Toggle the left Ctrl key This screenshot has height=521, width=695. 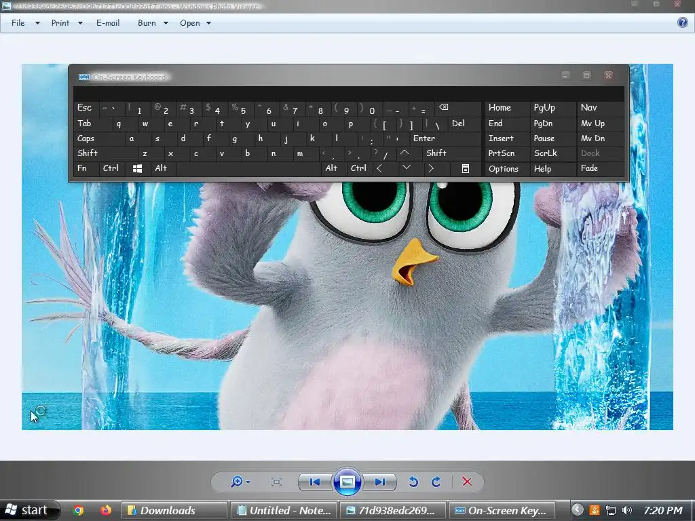point(112,168)
